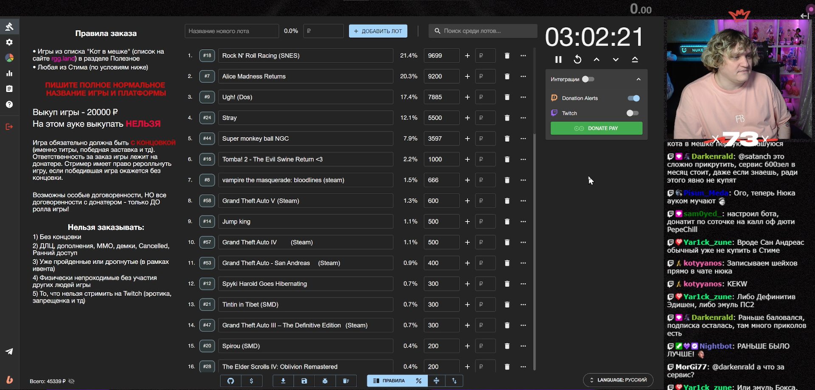Click the dollar sign support button
The width and height of the screenshot is (815, 390).
click(x=251, y=381)
